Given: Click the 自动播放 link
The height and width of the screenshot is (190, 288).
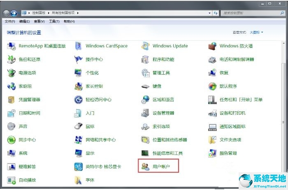Looking at the screenshot, I should [x=27, y=180].
